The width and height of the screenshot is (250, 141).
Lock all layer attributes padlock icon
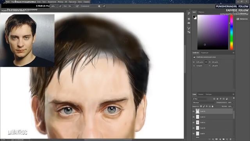coord(212,106)
